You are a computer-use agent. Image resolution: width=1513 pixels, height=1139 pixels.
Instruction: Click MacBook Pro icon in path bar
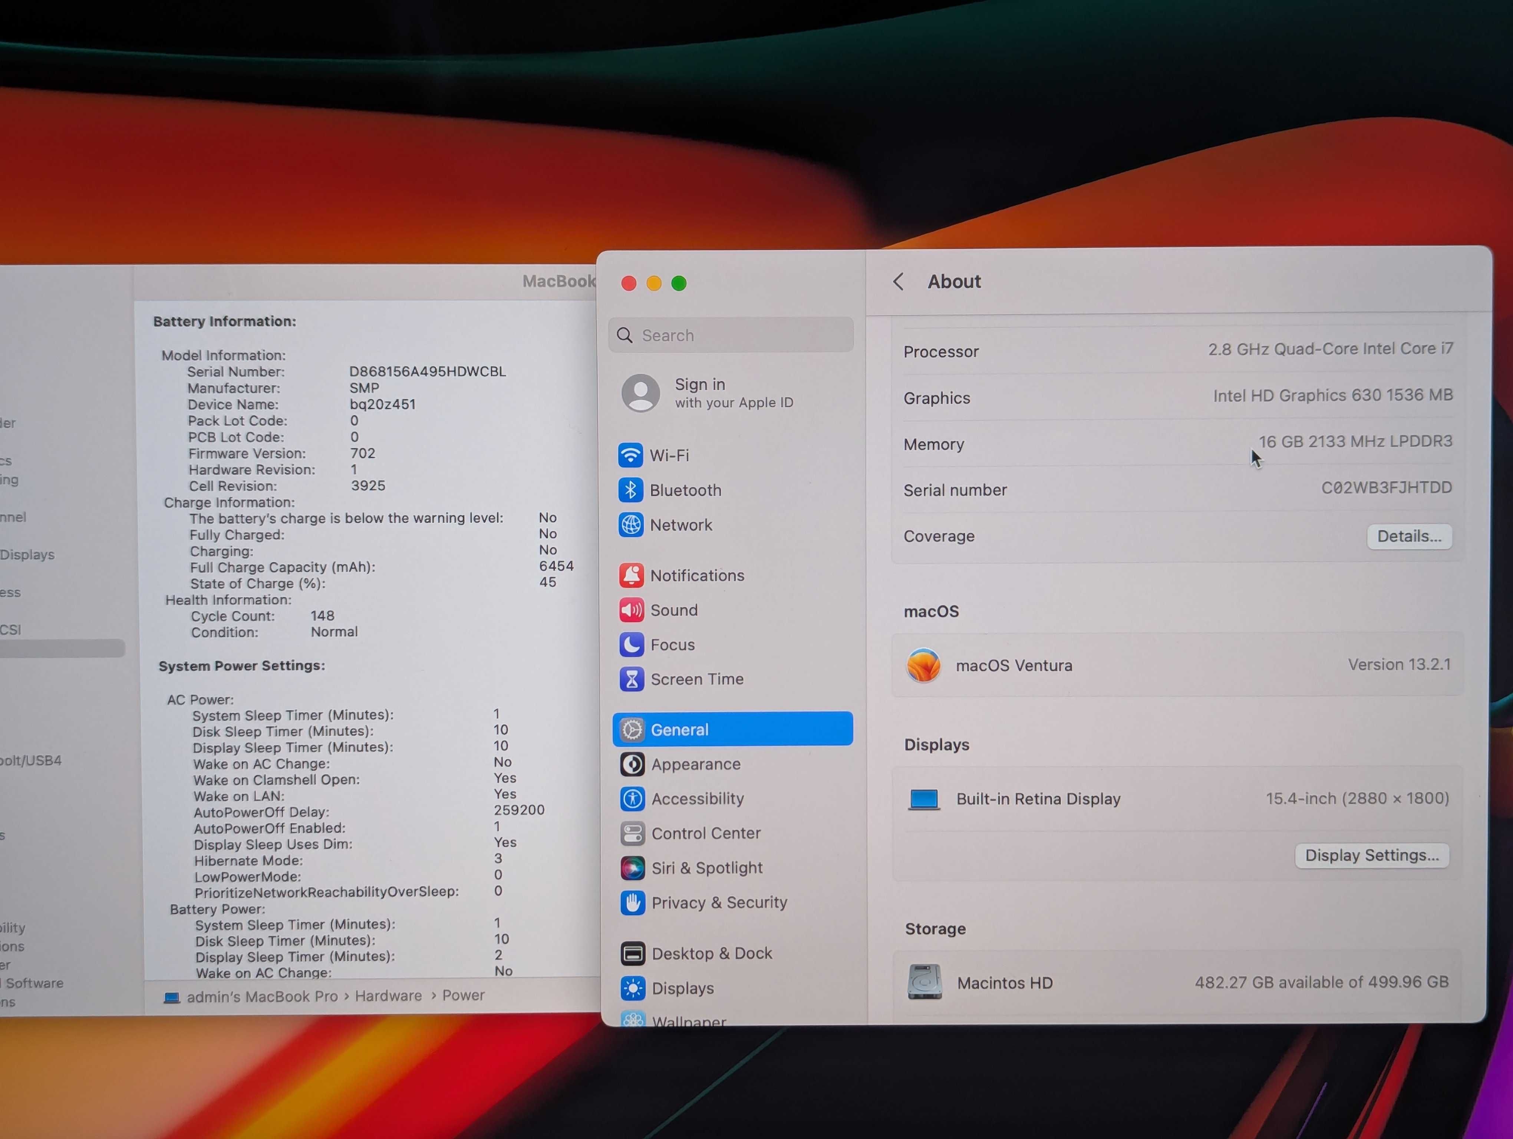[172, 997]
